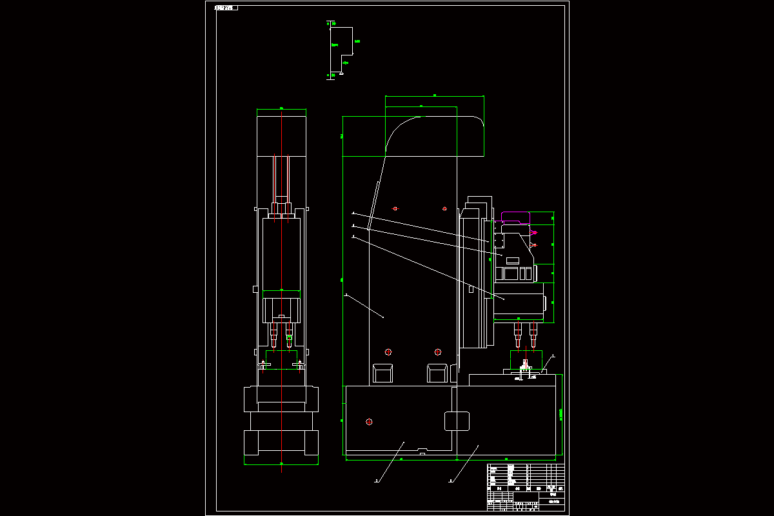Select the small profile detail sketch above the views

point(342,50)
